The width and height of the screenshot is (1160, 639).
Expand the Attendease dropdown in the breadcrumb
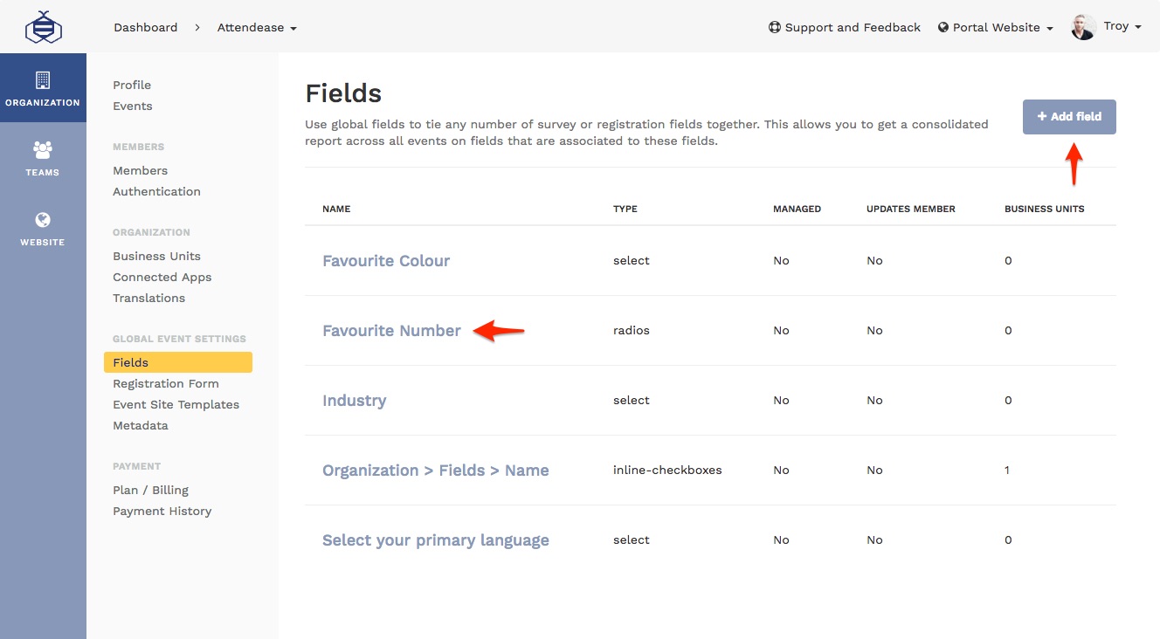click(293, 27)
